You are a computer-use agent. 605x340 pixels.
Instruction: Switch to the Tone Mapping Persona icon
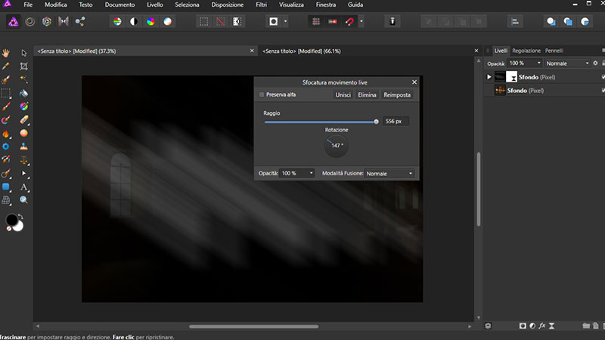pyautogui.click(x=64, y=22)
